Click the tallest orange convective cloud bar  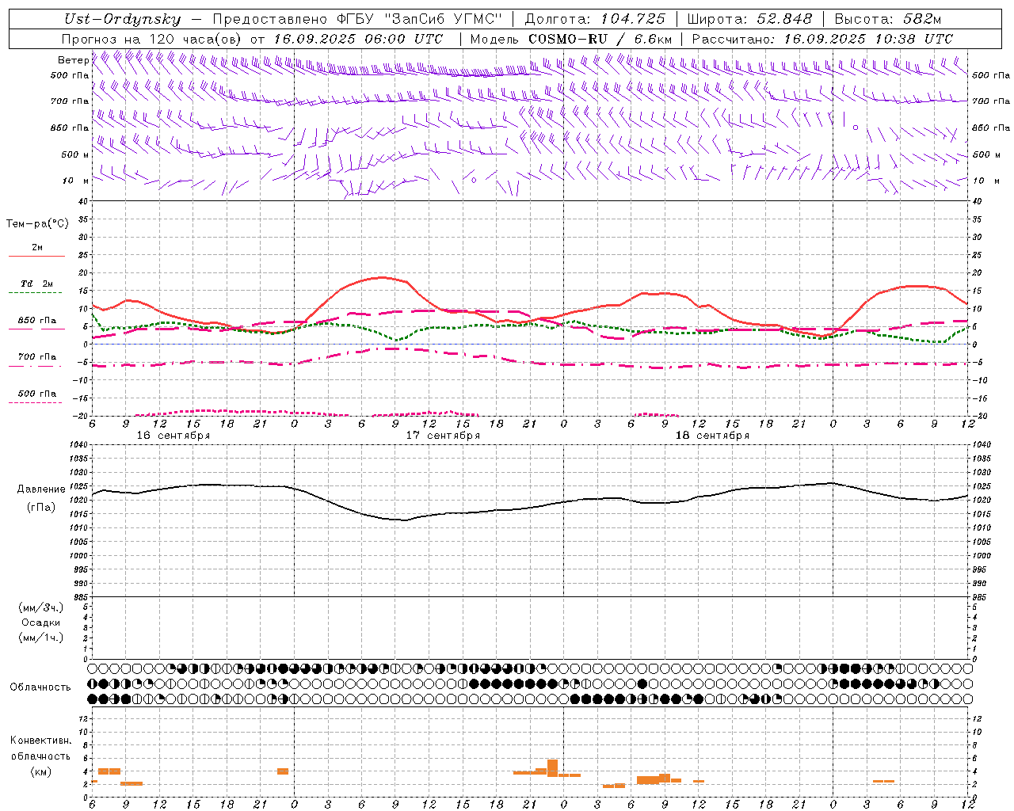(552, 768)
